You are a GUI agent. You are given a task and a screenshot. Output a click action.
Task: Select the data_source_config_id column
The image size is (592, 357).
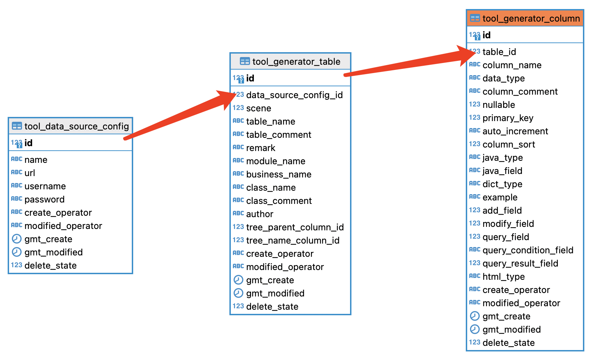point(295,95)
